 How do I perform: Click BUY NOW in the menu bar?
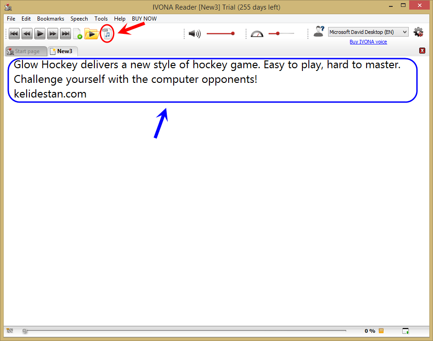pos(144,19)
